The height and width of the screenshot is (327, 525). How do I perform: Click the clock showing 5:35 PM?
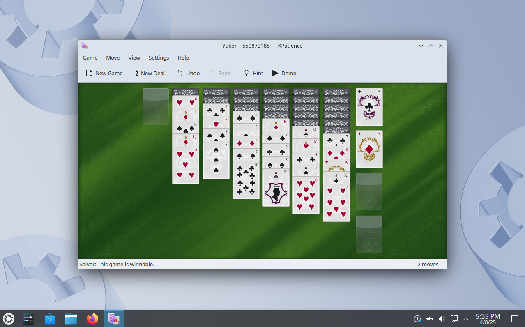(x=488, y=319)
